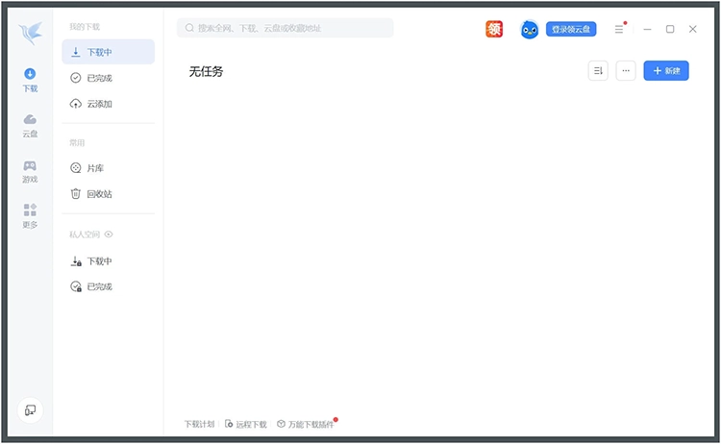This screenshot has height=444, width=721.
Task: Open the 回收站 recycle bin
Action: tap(99, 194)
